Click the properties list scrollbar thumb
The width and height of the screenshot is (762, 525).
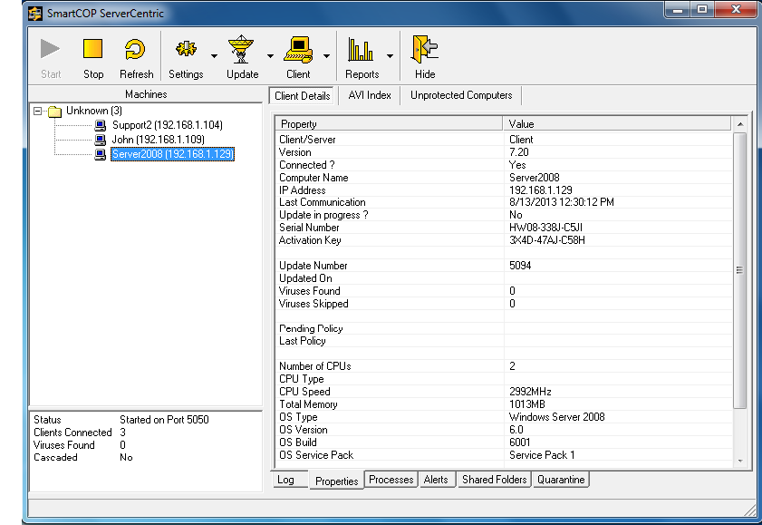(x=739, y=270)
